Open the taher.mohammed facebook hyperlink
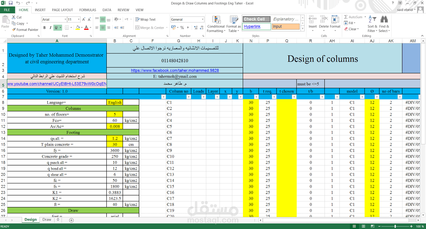Screen dimensions: 426x229 click(175, 70)
